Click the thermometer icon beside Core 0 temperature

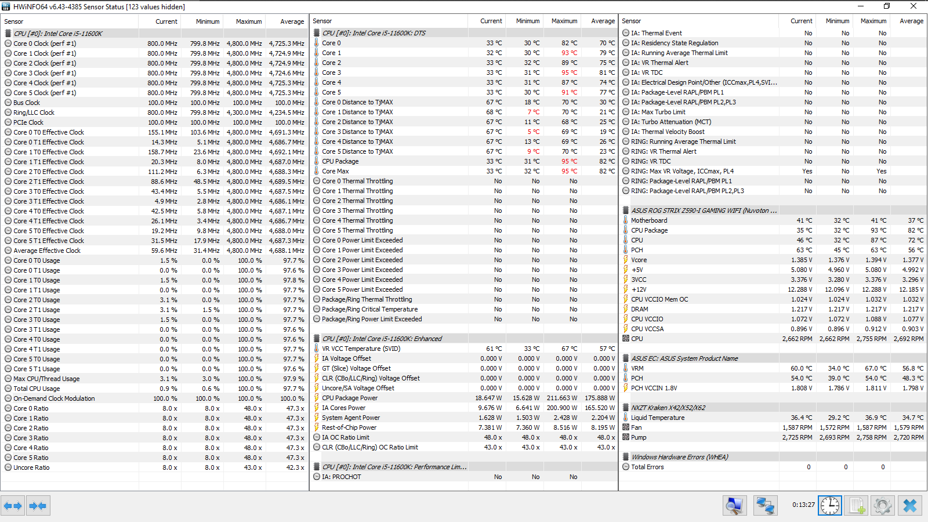(317, 43)
